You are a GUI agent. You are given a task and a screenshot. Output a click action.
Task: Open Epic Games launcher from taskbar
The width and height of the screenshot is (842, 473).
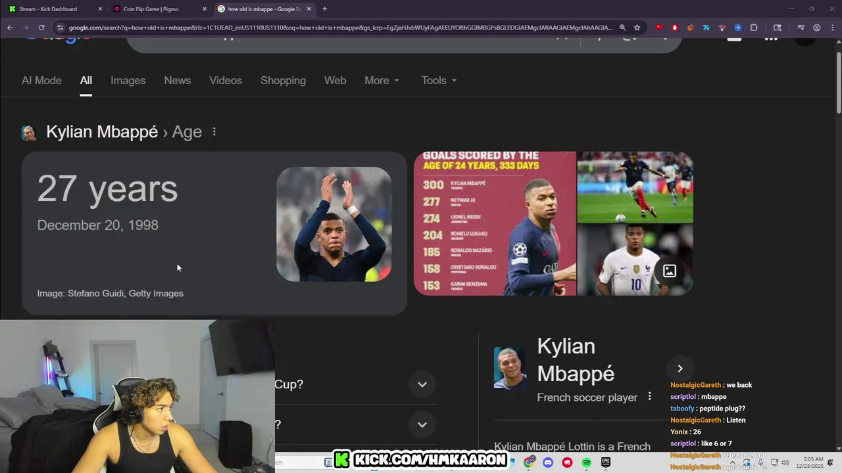[605, 462]
